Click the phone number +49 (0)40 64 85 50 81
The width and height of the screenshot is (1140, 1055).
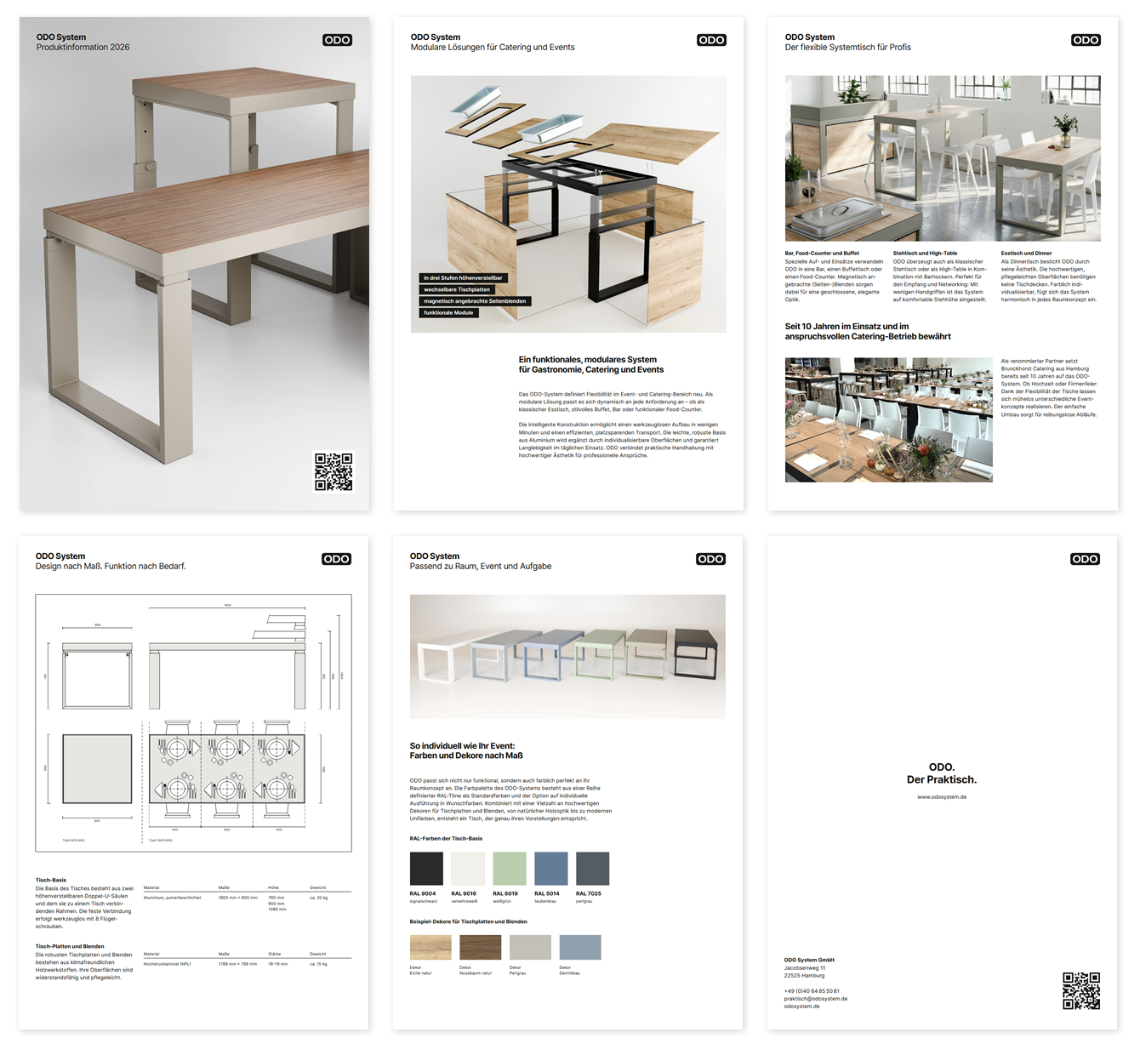812,991
